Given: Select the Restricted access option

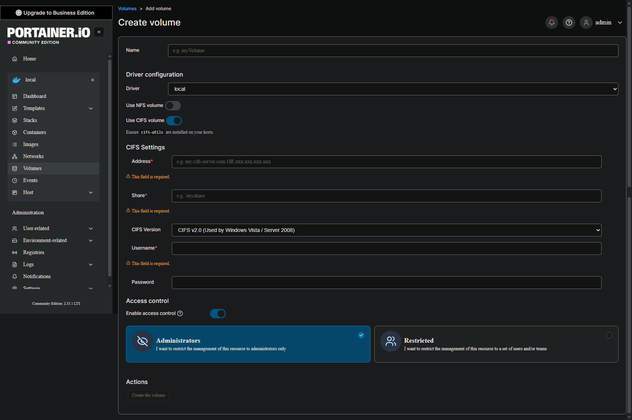Looking at the screenshot, I should tap(496, 344).
